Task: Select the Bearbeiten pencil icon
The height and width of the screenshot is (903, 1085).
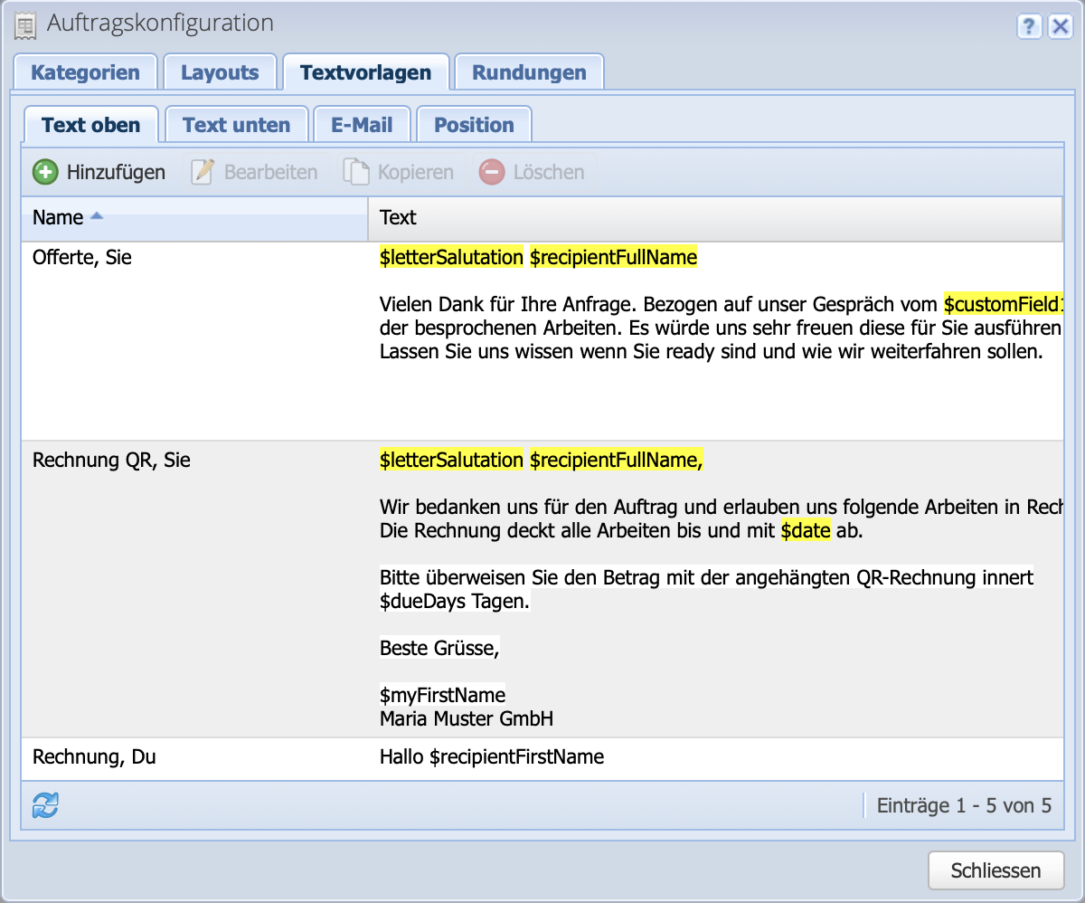Action: tap(201, 171)
